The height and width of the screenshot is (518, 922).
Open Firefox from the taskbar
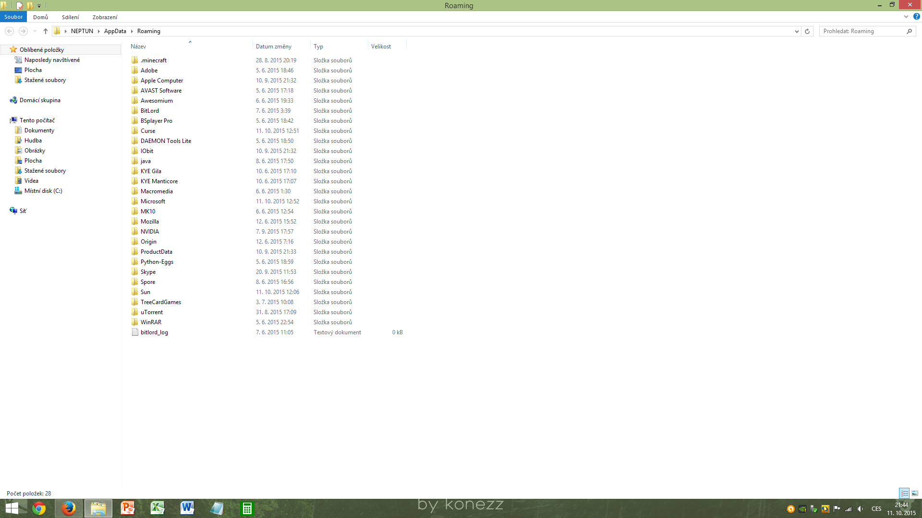69,508
